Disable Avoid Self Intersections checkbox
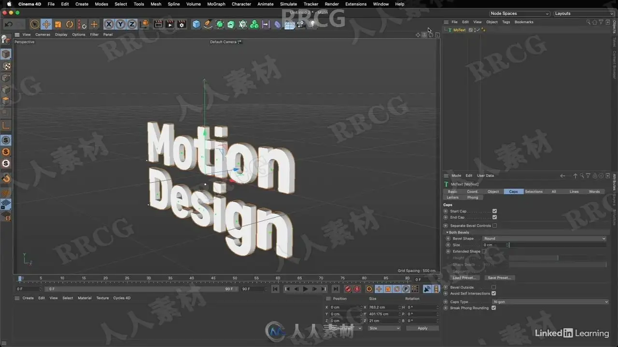618x347 pixels. [x=493, y=294]
